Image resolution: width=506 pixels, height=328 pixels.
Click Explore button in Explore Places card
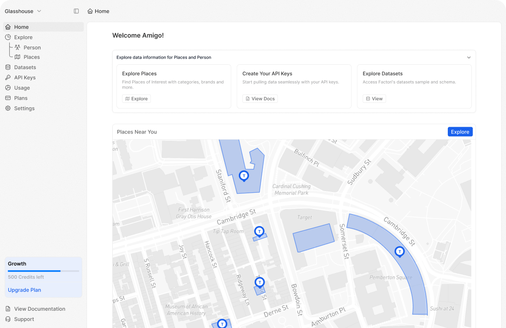[136, 99]
